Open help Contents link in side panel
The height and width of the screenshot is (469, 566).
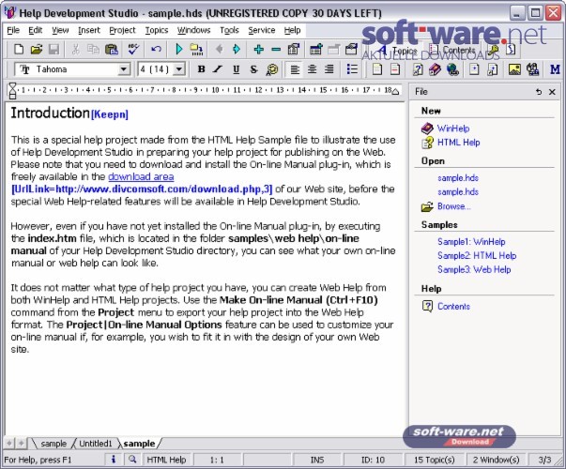(x=453, y=307)
